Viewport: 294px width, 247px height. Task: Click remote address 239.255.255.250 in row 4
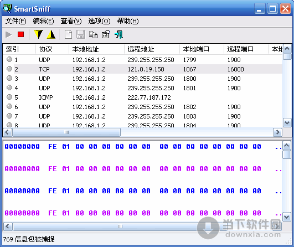tap(151, 88)
